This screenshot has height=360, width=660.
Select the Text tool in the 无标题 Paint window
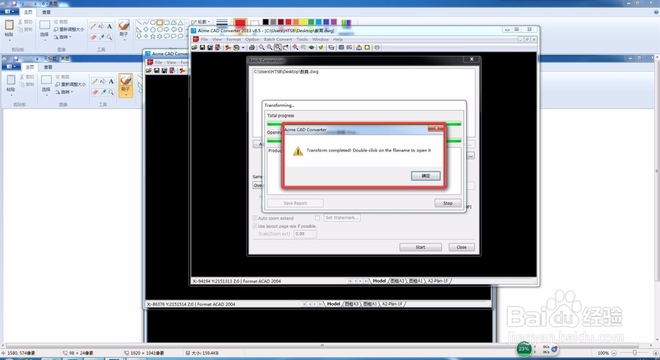[x=111, y=81]
